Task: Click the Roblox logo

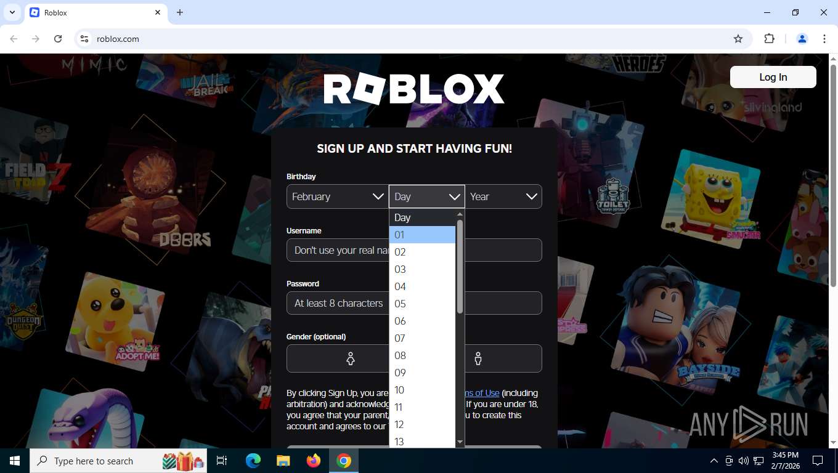Action: (x=414, y=89)
